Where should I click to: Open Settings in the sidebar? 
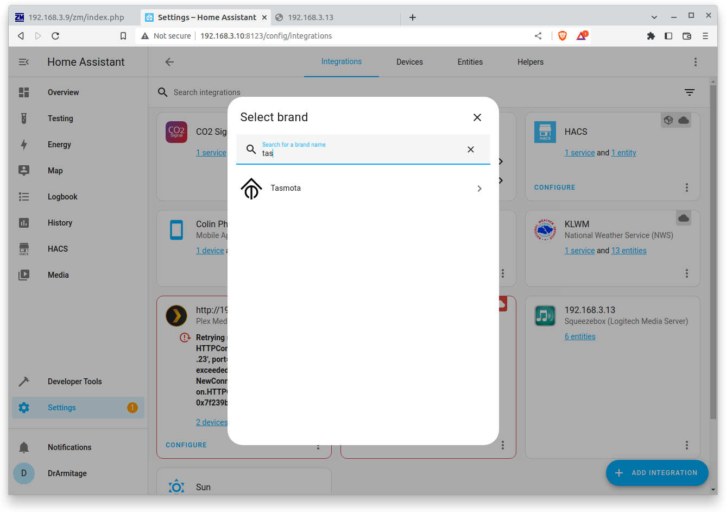pos(78,408)
